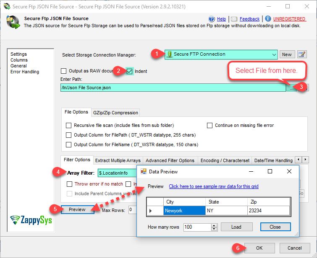Click the blue info icon beside UNREGISTERED
The width and height of the screenshot is (317, 258).
pyautogui.click(x=268, y=19)
